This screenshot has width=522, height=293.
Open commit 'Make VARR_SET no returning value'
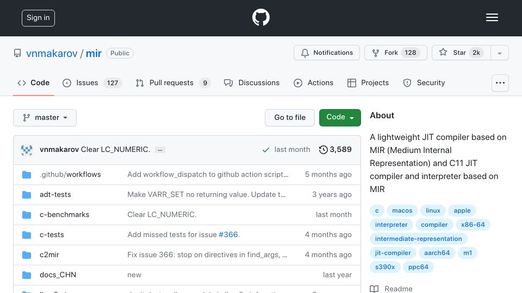click(x=207, y=195)
